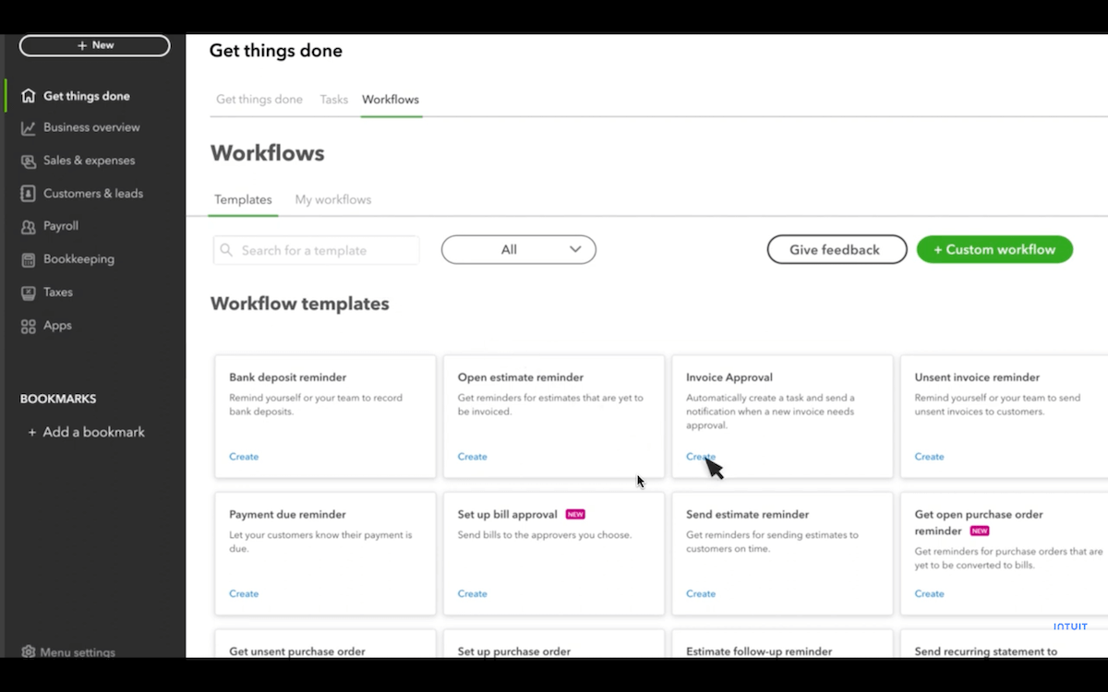Viewport: 1108px width, 692px height.
Task: Click the + New button
Action: click(95, 45)
